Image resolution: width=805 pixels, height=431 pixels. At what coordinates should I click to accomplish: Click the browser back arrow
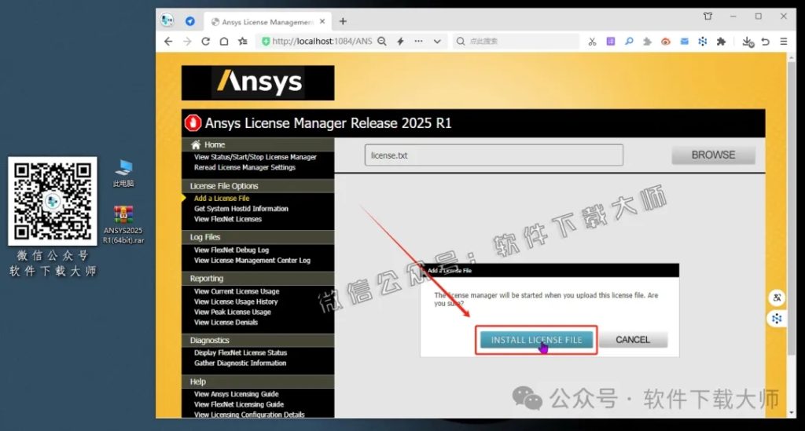168,42
